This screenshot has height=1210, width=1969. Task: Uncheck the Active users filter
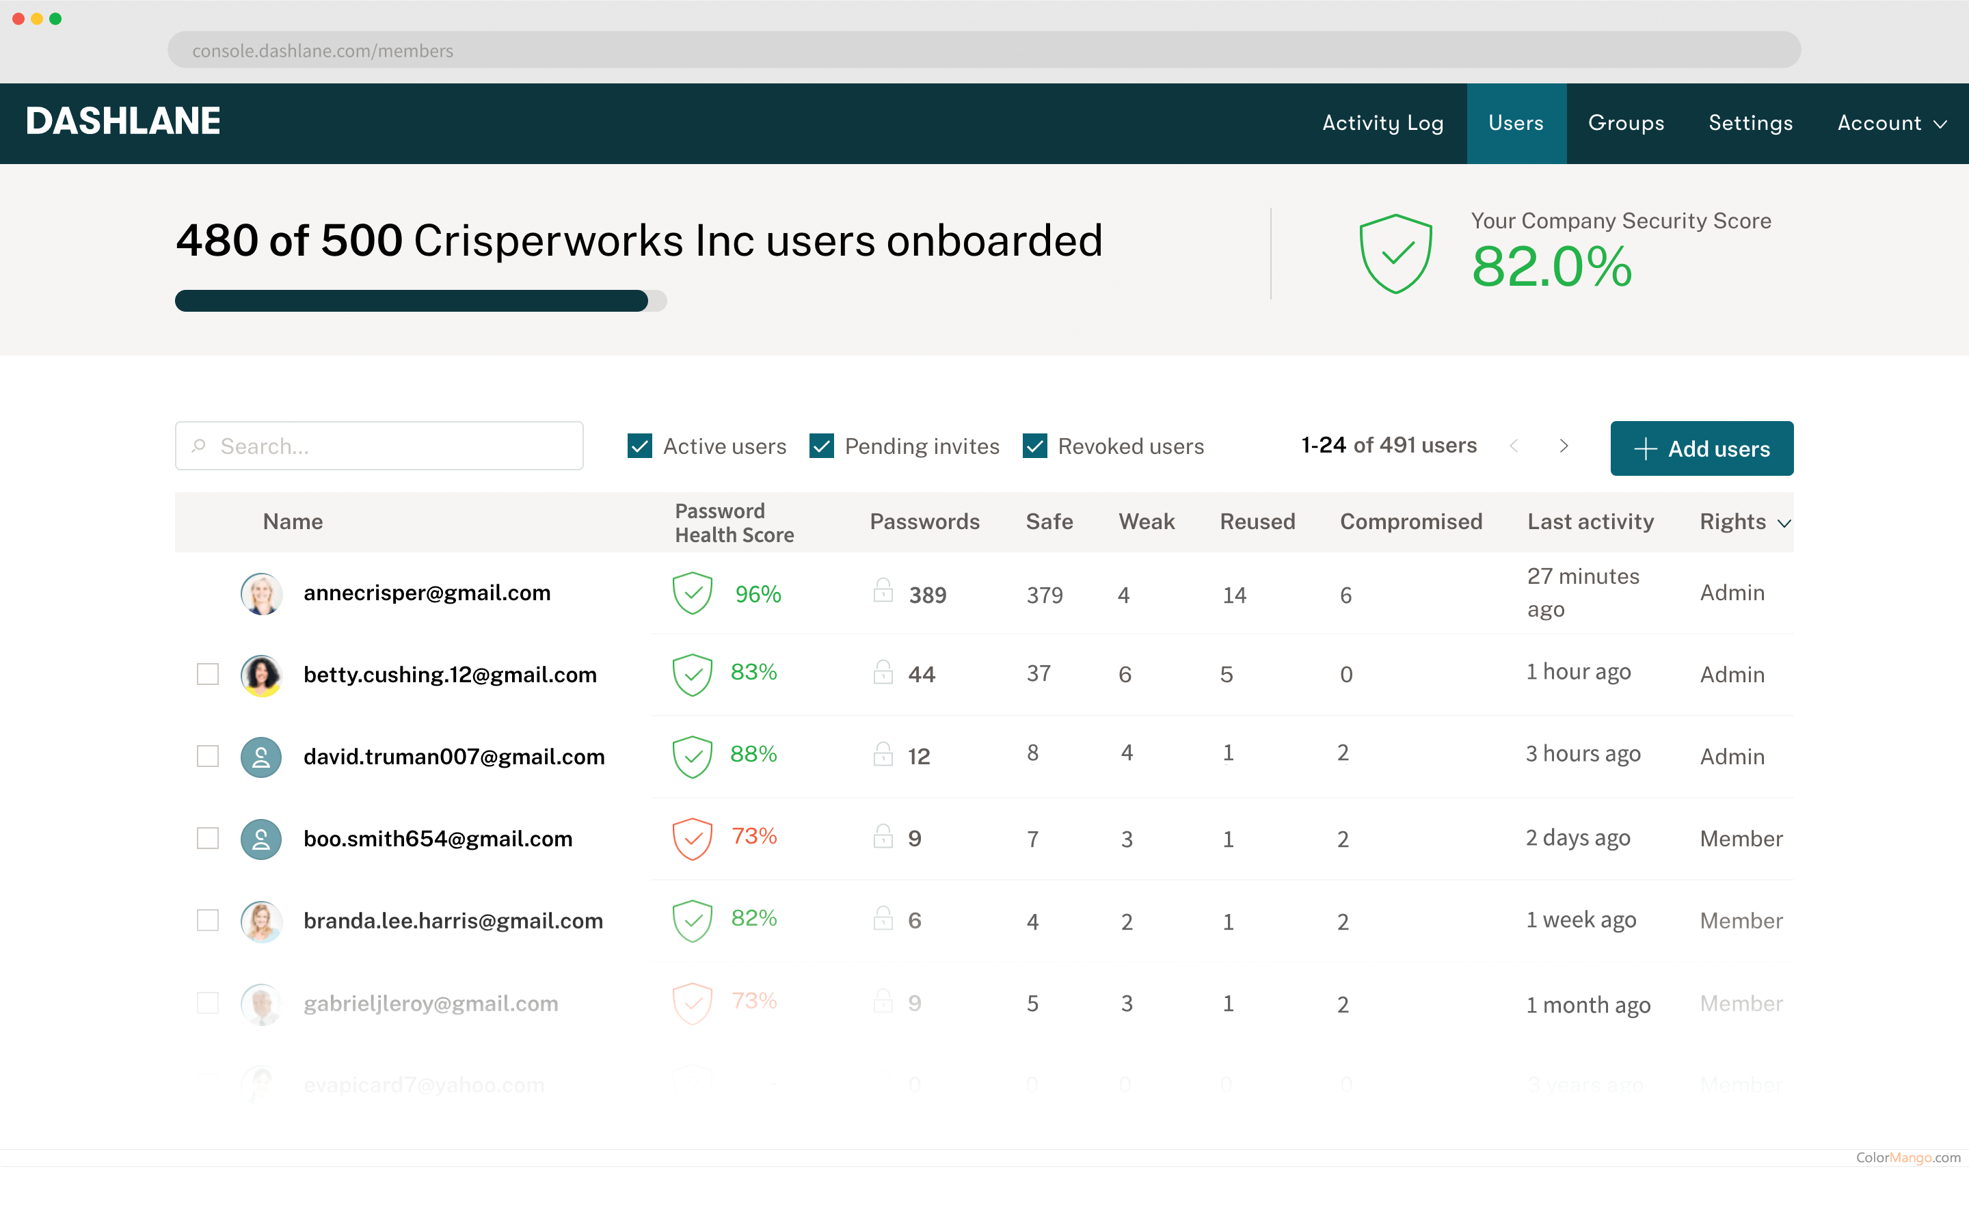(x=639, y=446)
